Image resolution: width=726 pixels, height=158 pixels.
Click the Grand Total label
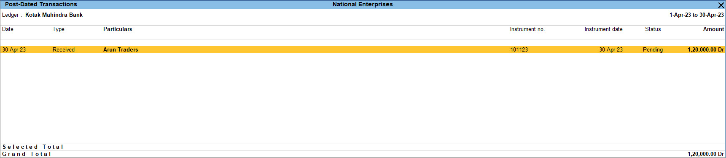tap(27, 154)
